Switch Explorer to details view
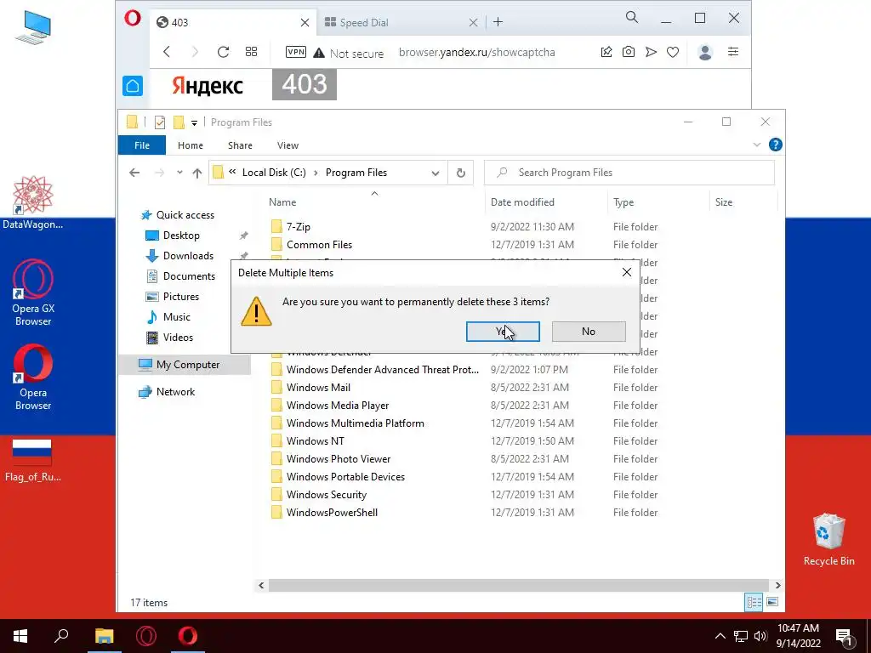 coord(754,602)
